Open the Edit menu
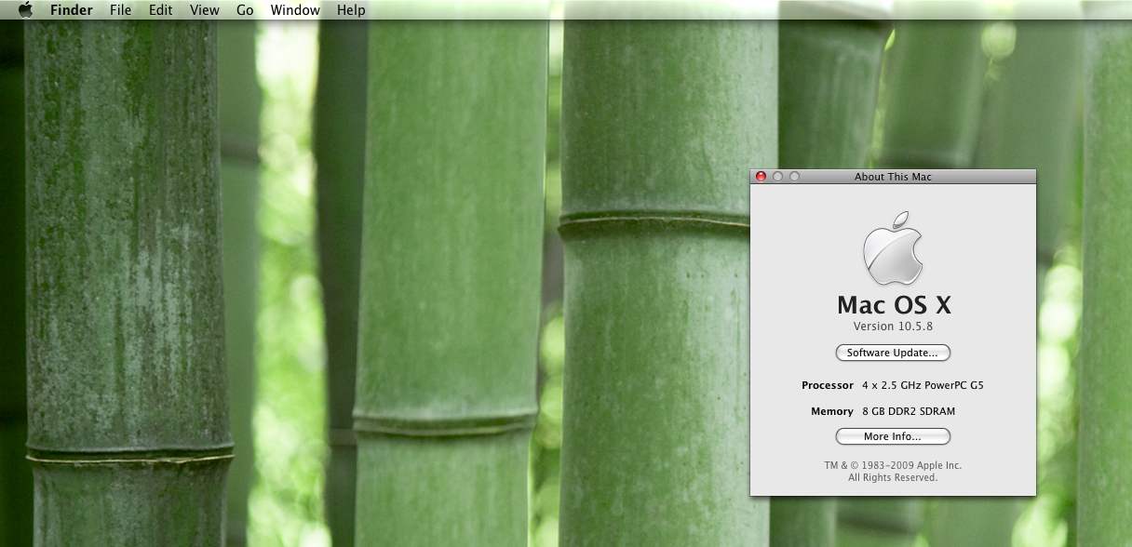1132x547 pixels. pos(160,10)
